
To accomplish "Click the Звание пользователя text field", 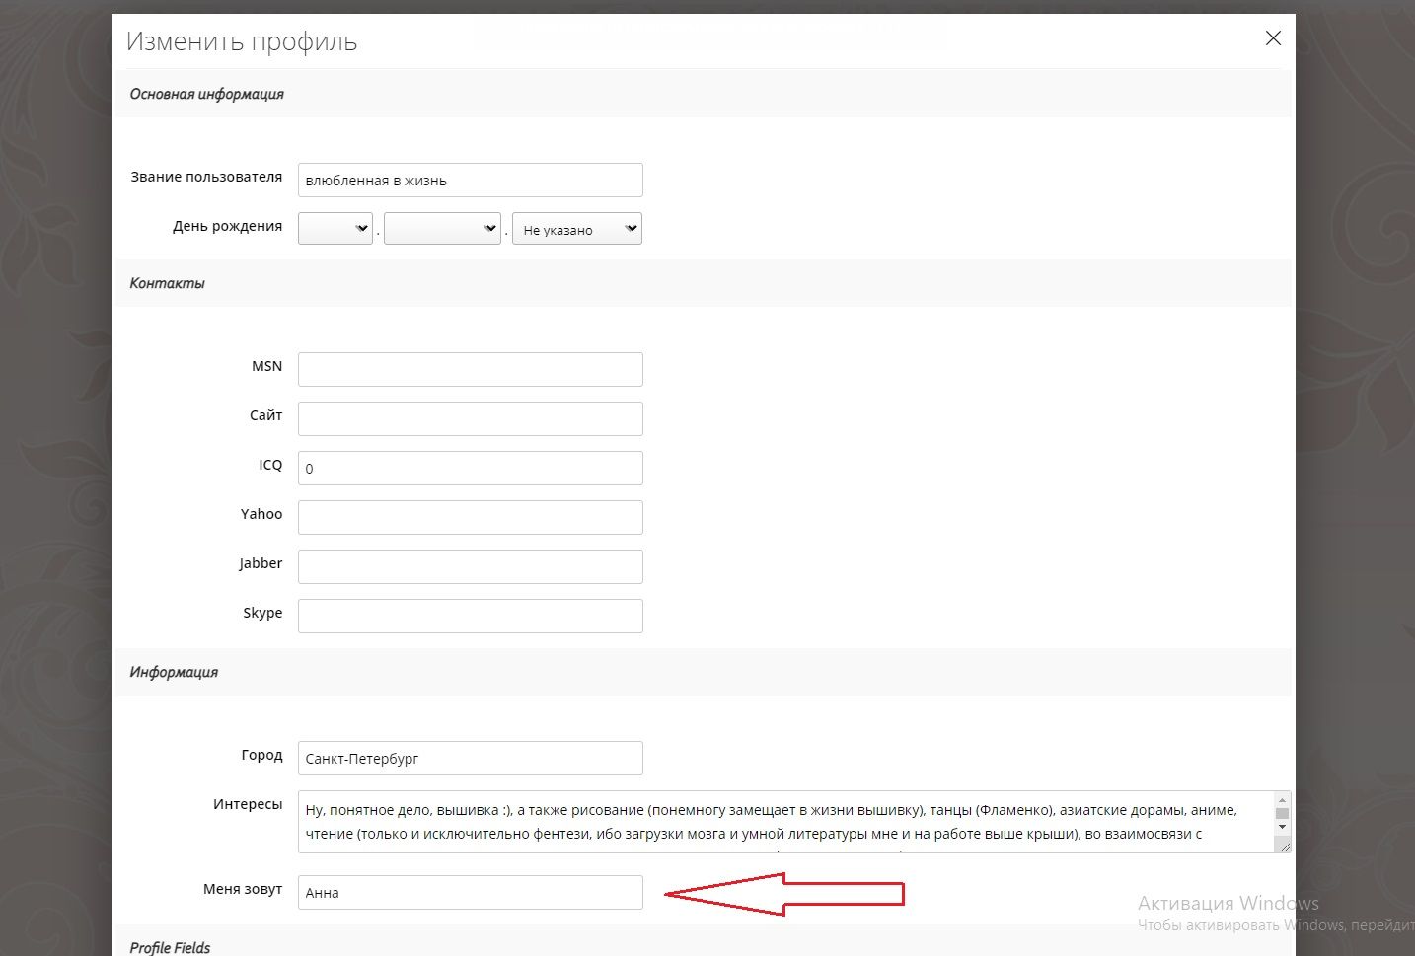I will [x=470, y=181].
